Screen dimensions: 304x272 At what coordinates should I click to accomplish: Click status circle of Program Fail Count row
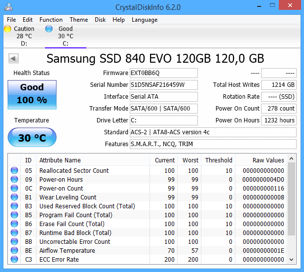click(x=14, y=215)
